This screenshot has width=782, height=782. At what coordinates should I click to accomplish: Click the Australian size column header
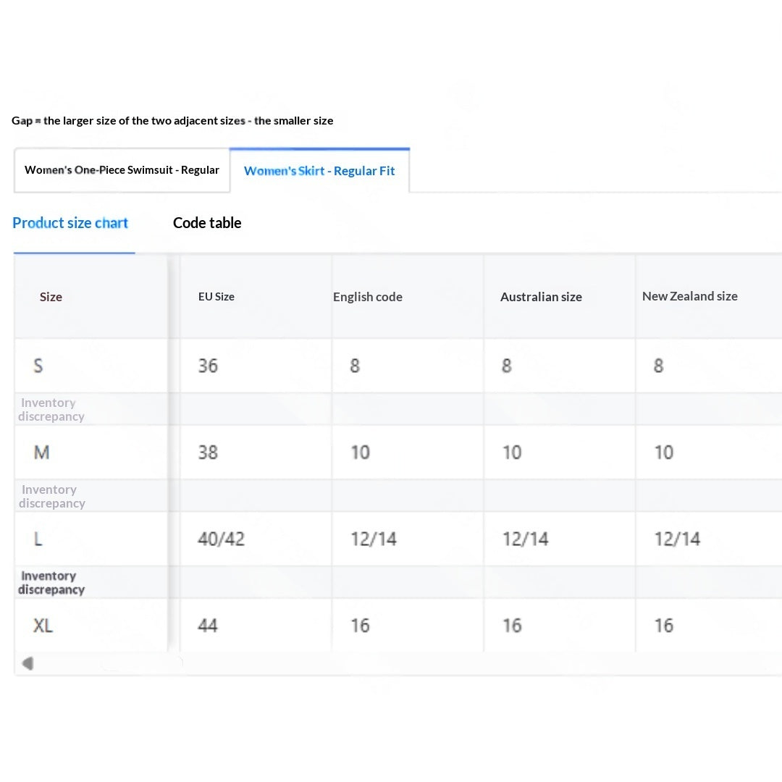541,297
